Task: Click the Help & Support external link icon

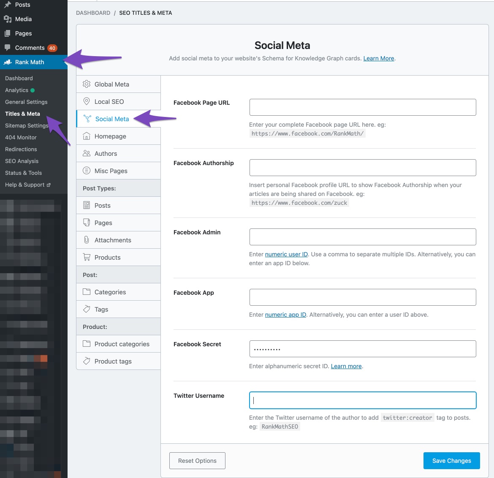Action: click(x=49, y=185)
